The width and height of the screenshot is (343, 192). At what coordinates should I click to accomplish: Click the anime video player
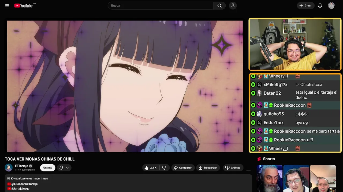(125, 86)
